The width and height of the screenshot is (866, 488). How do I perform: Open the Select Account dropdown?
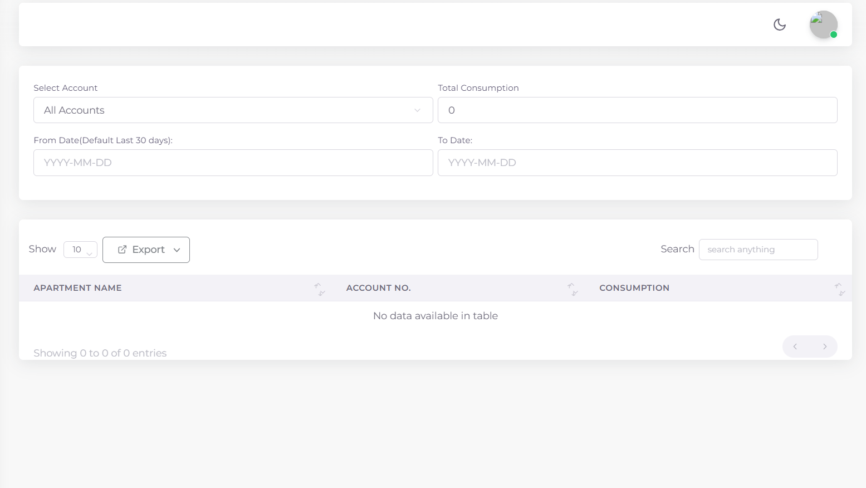[233, 110]
